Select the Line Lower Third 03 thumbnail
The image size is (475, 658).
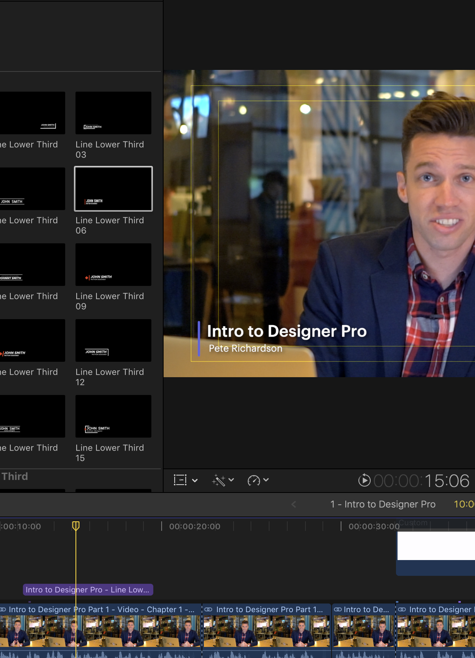[113, 113]
